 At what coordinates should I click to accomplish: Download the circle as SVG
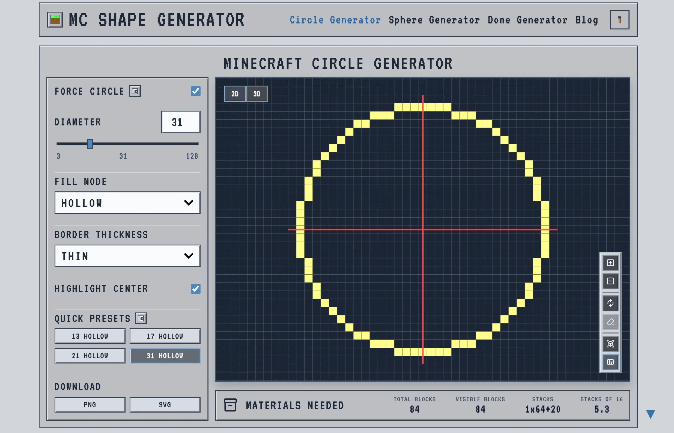(165, 405)
